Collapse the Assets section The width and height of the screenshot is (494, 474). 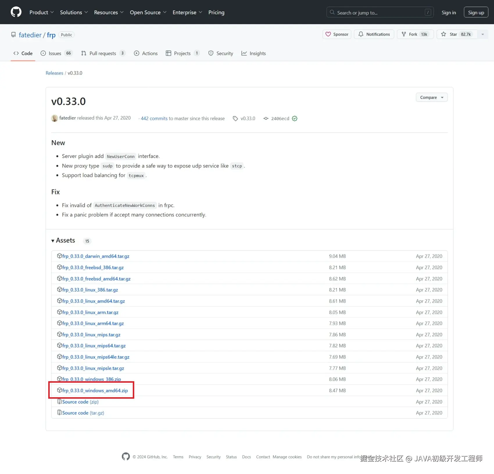pos(63,240)
